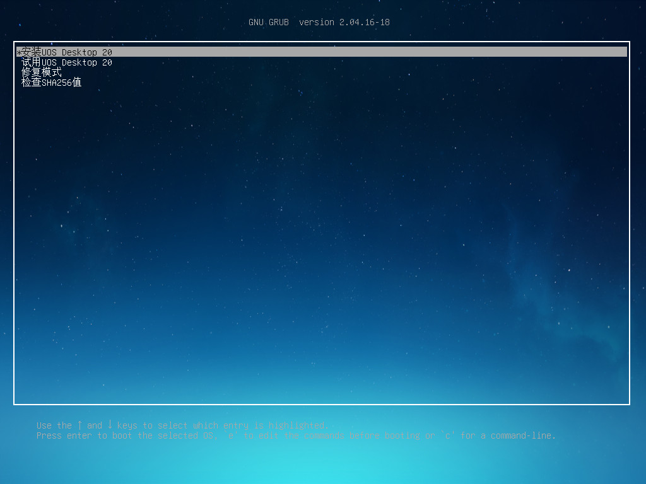Choose the 试用UOS Desktop 20 entry
Image resolution: width=646 pixels, height=484 pixels.
[67, 62]
